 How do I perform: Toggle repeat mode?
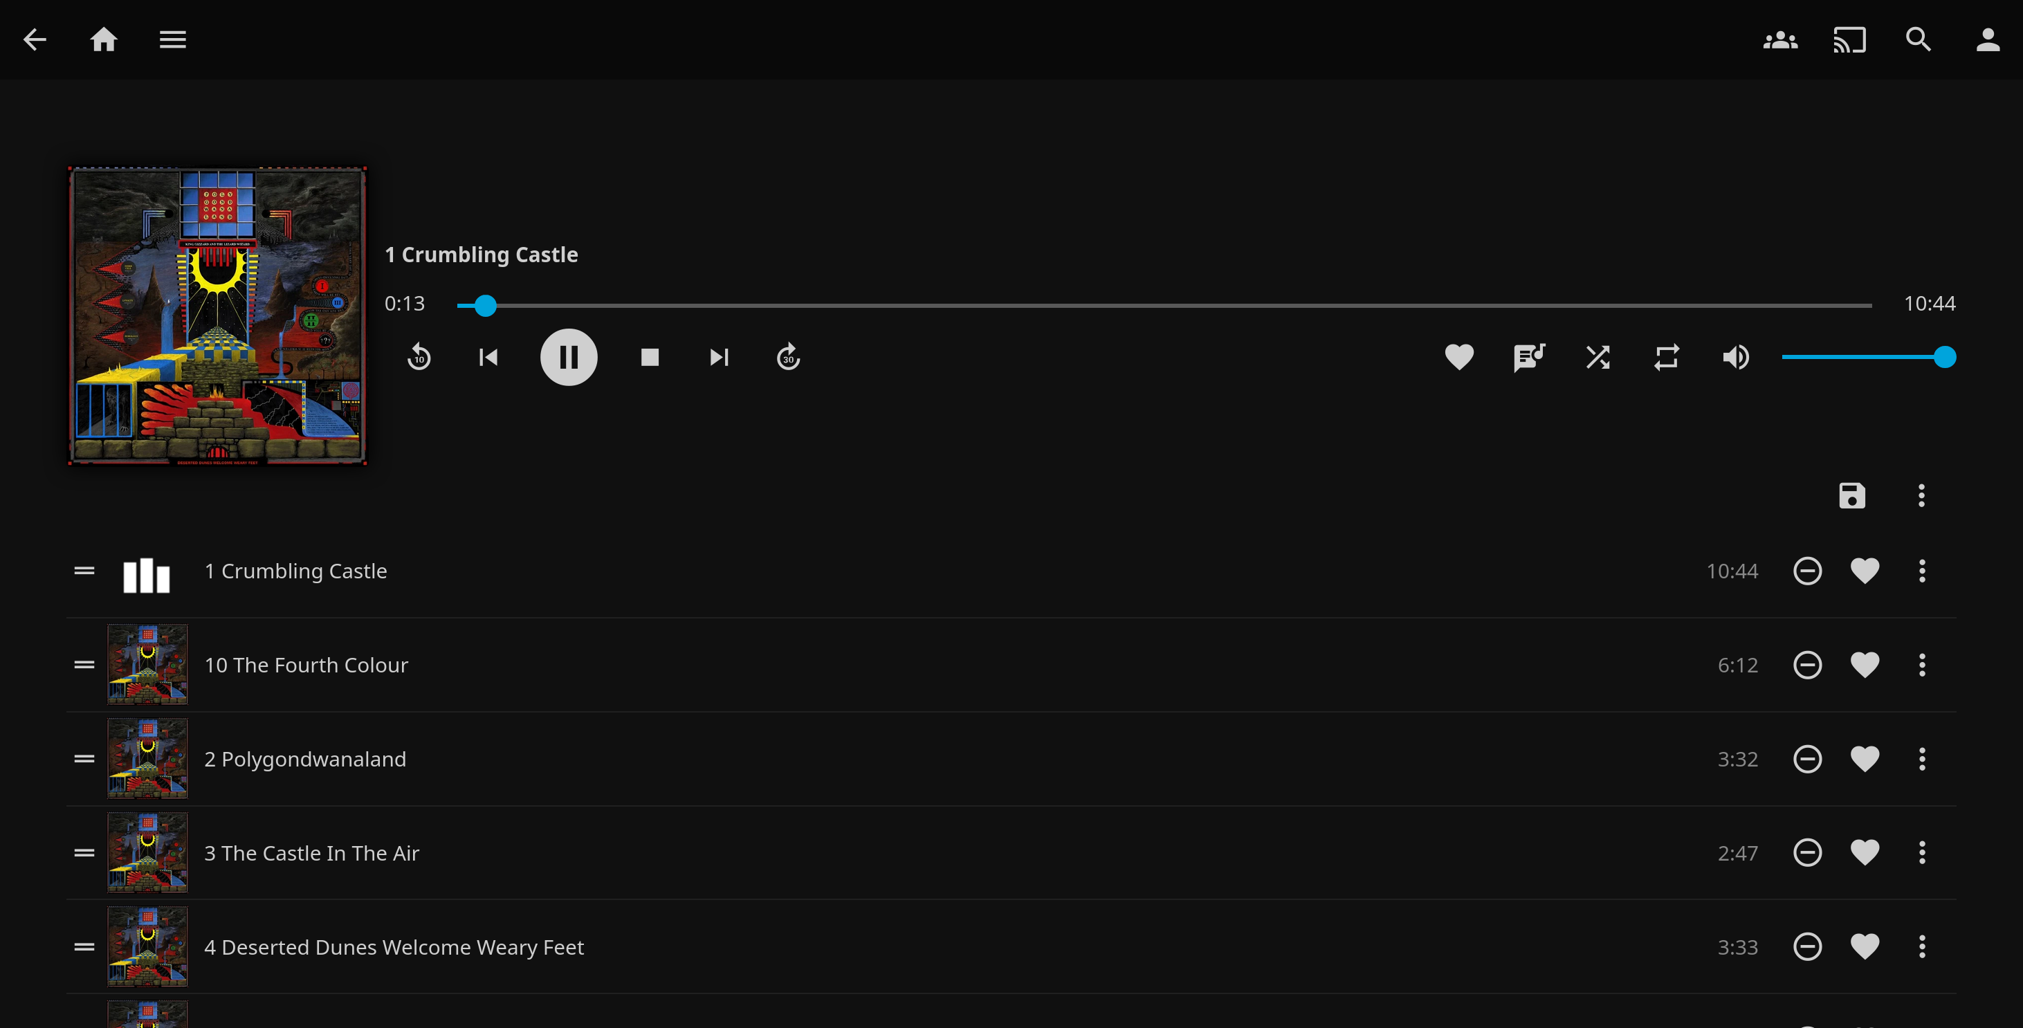(x=1667, y=358)
